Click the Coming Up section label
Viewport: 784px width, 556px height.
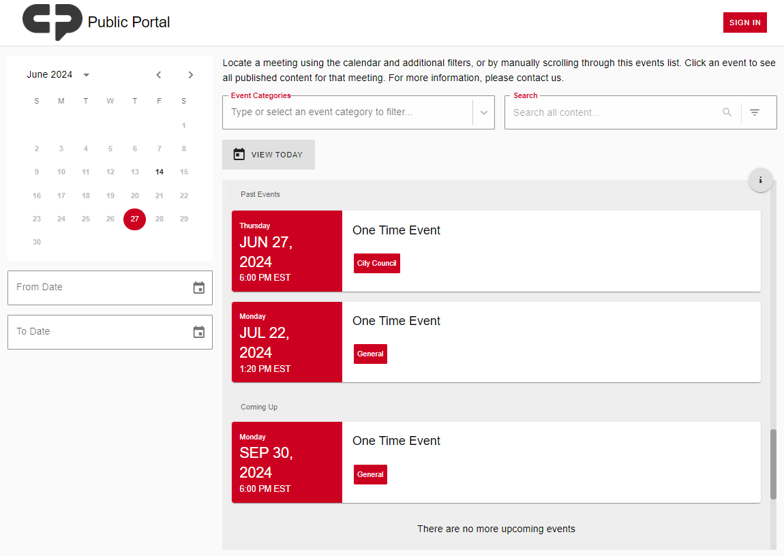[259, 407]
